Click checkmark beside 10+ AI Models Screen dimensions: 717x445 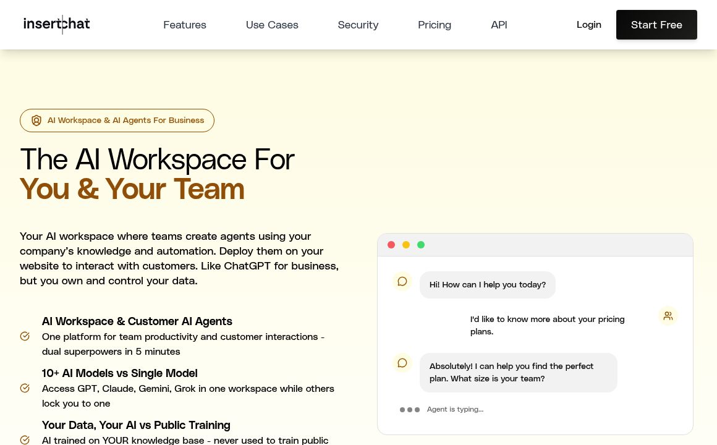25,388
